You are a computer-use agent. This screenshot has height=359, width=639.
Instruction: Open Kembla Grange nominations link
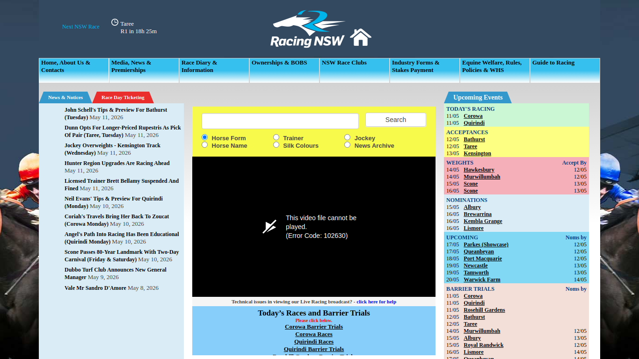click(x=483, y=221)
